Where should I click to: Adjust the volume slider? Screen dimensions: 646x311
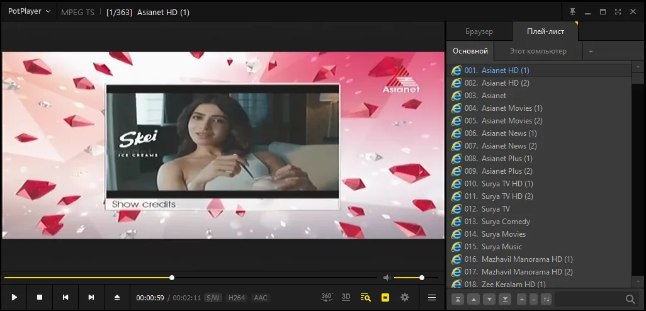(416, 278)
